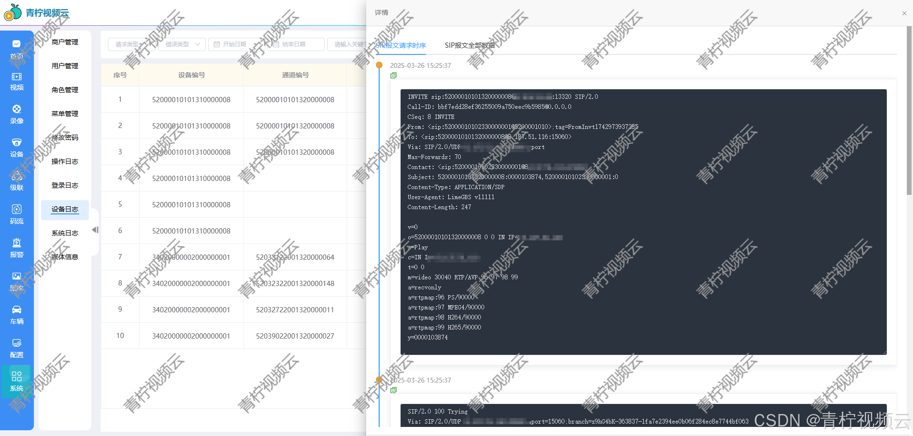
Task: Copy the INVITE SIP message via copy icon
Action: click(393, 75)
